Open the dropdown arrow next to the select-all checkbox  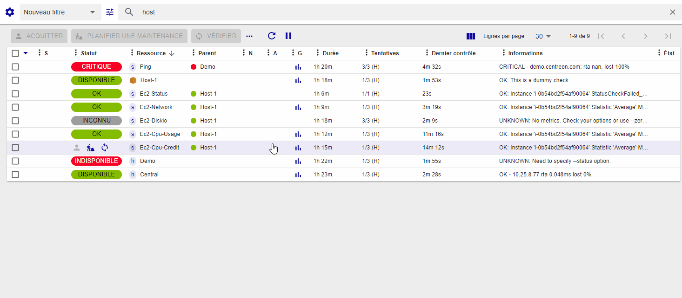26,53
